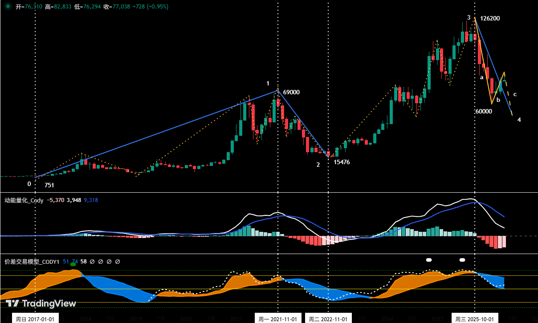Screen dimensions: 538x323
Task: Click the 周三 2025-10-01 date label
Action: coord(474,319)
